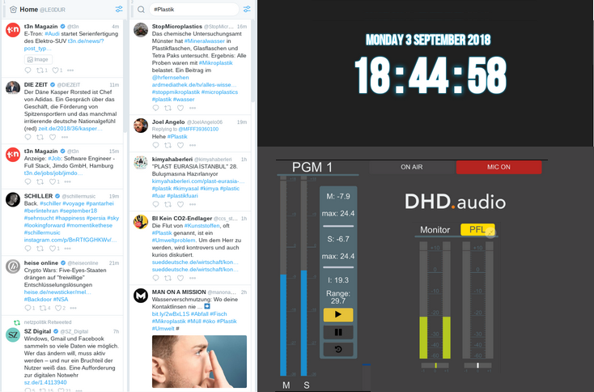The width and height of the screenshot is (594, 392).
Task: Expand Image preview in Audi tweet
Action: (38, 59)
